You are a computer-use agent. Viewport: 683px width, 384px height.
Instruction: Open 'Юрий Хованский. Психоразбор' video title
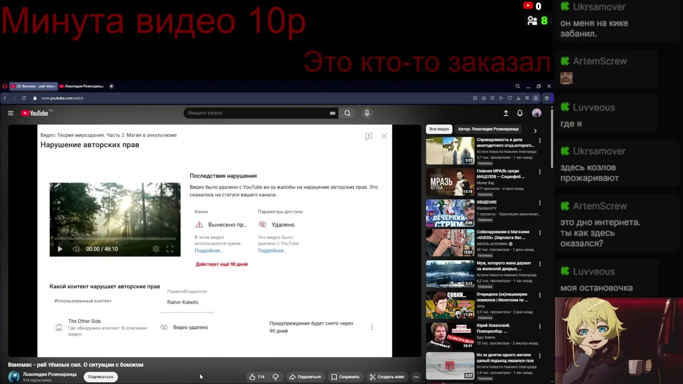[x=493, y=328]
